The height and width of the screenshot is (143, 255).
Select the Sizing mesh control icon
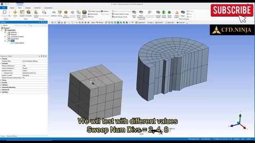click(x=60, y=12)
